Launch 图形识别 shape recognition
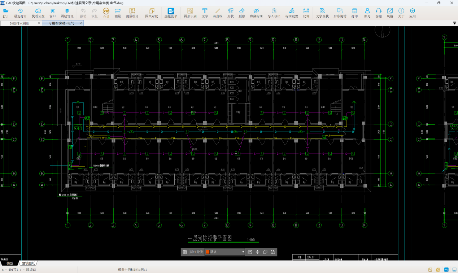 pyautogui.click(x=190, y=13)
